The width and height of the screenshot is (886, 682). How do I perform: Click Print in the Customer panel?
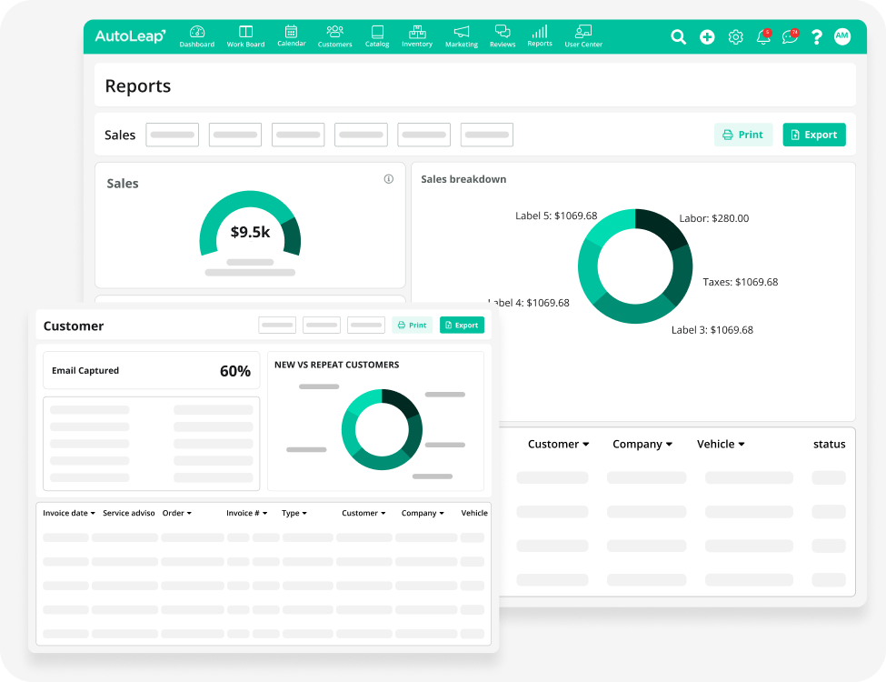pyautogui.click(x=412, y=326)
